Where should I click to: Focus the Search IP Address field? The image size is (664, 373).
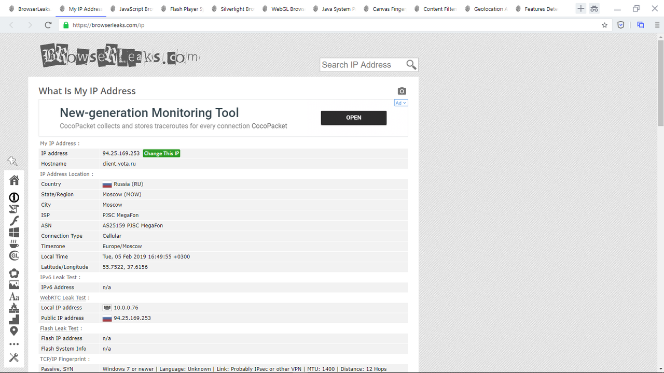coord(362,65)
